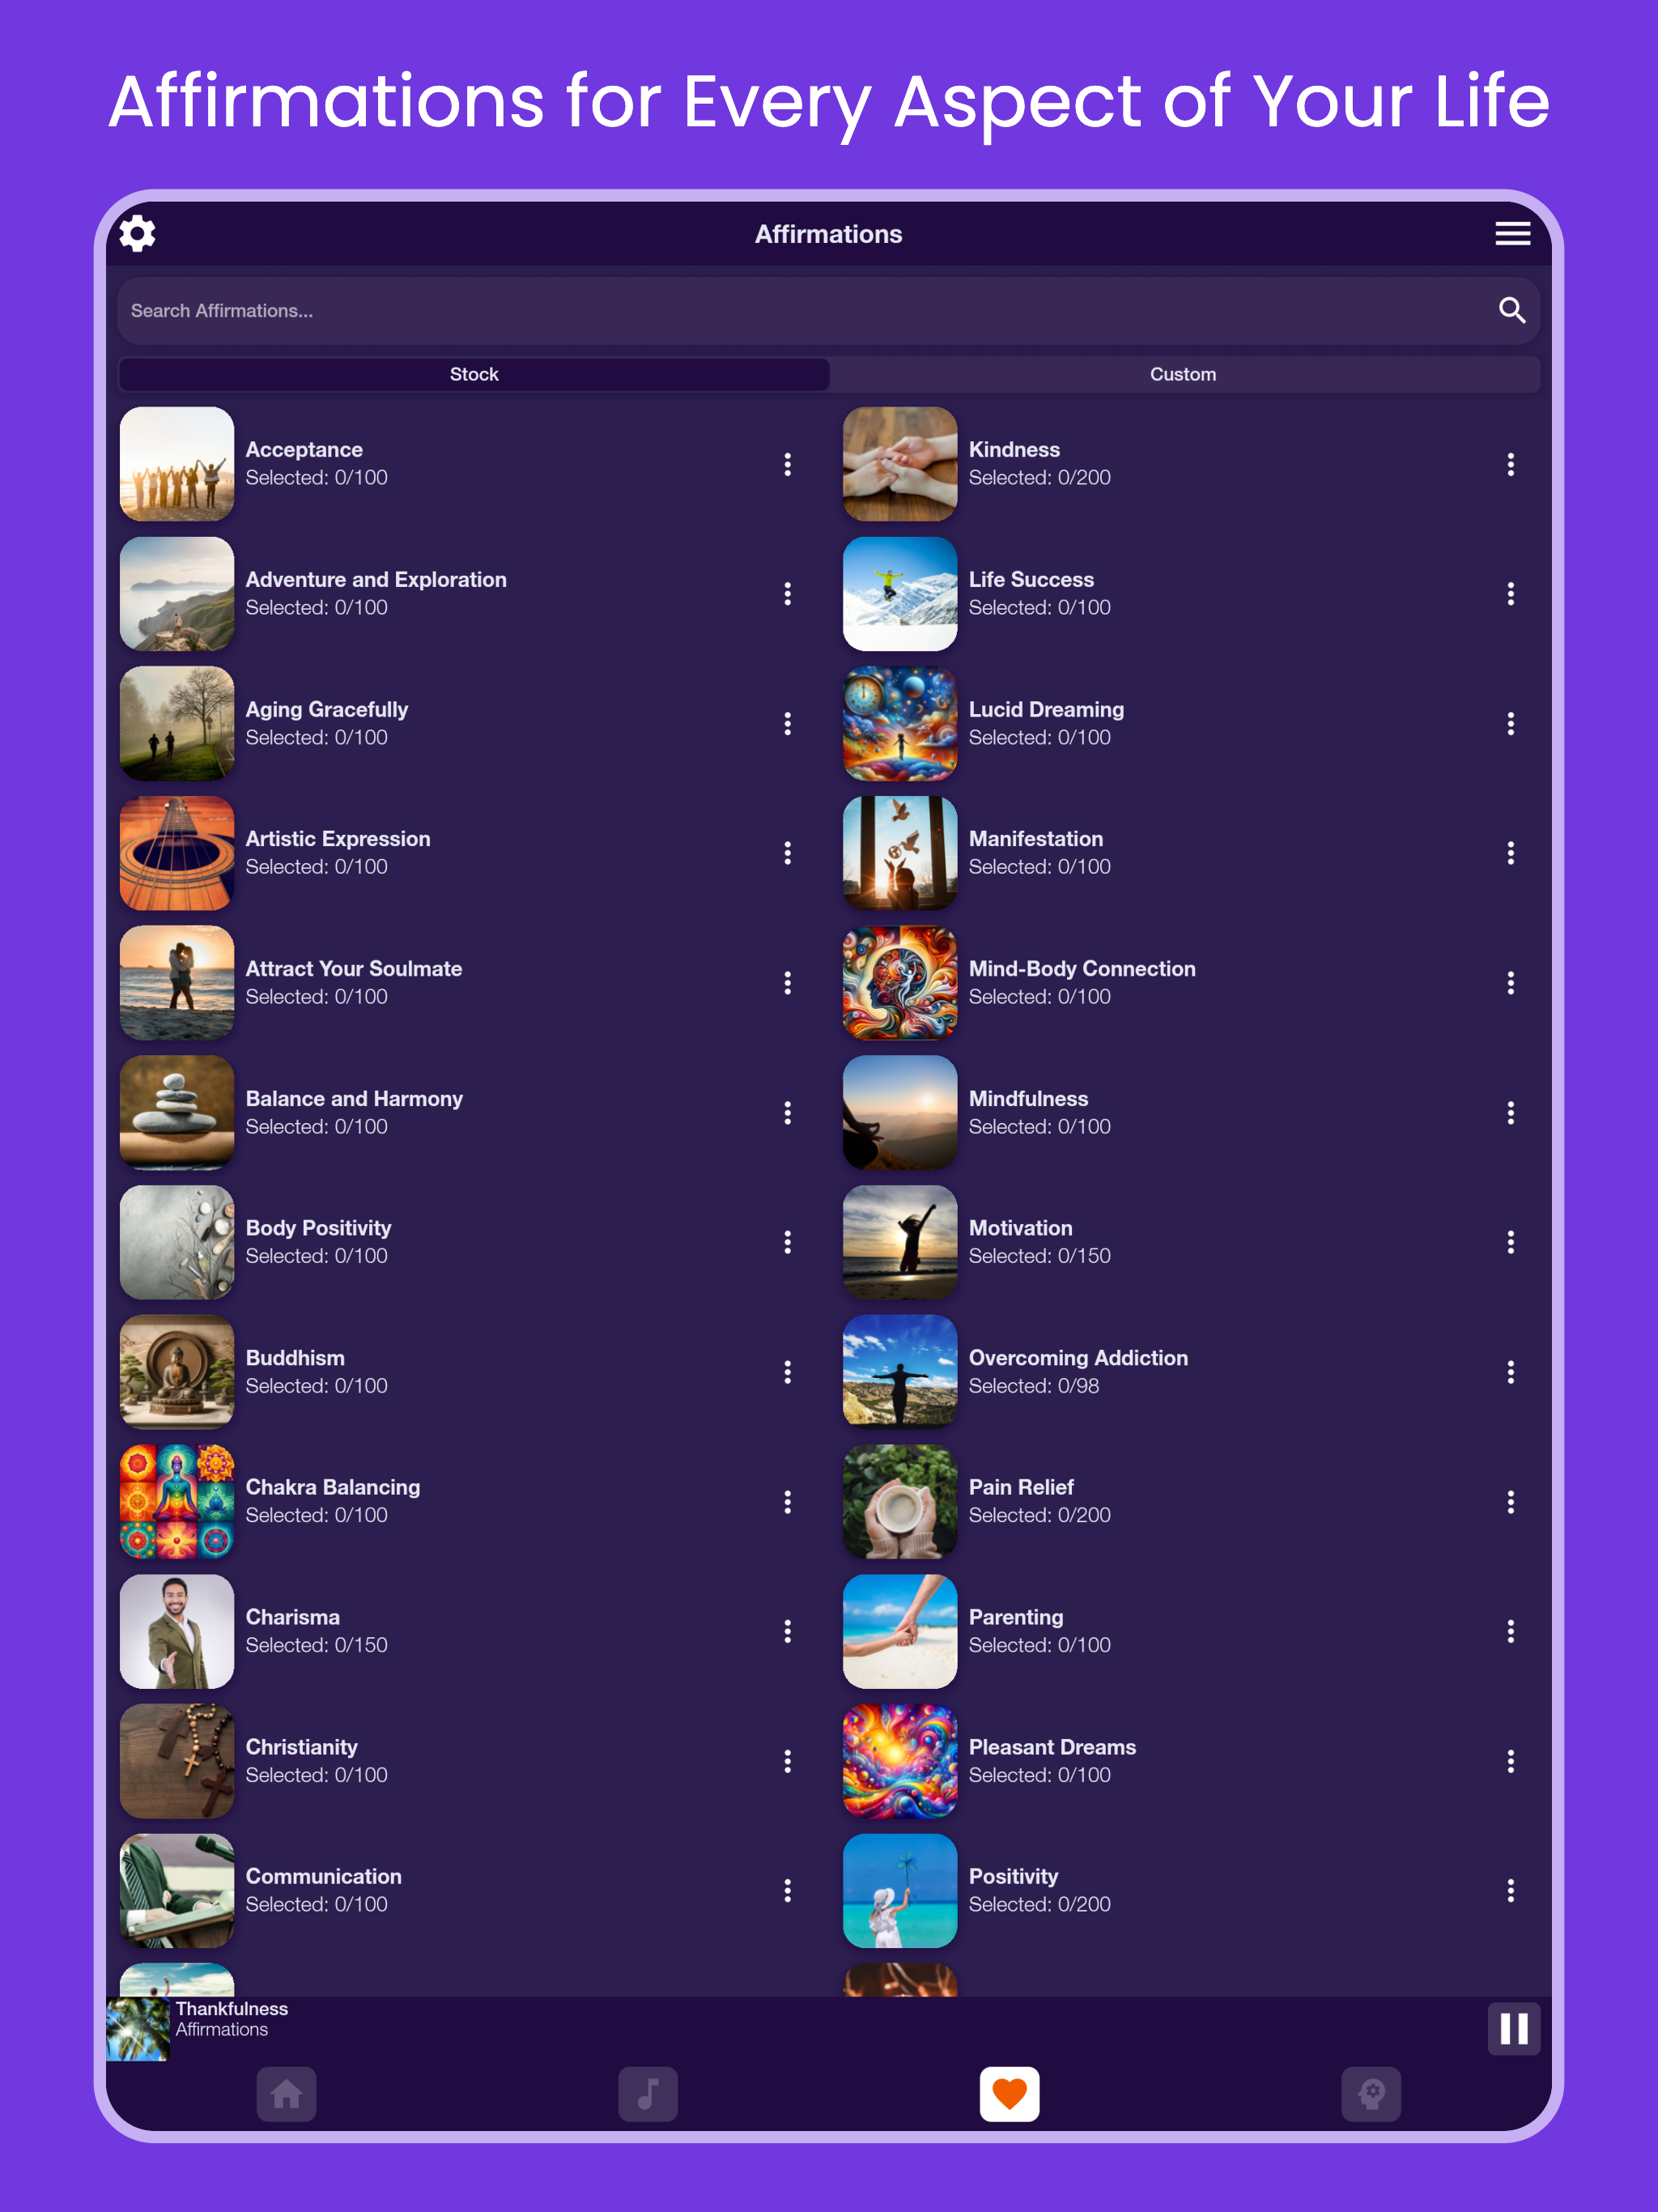
Task: Open more options for Mind-Body Connection
Action: tap(1511, 983)
